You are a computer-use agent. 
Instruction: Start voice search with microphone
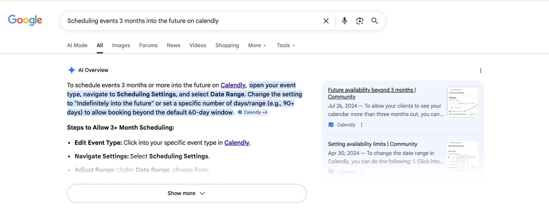coord(344,21)
